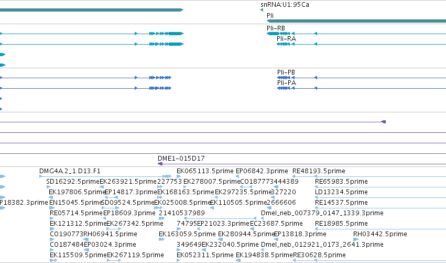Select RE30628.5prime EST label
The width and height of the screenshot is (446, 263).
319,255
